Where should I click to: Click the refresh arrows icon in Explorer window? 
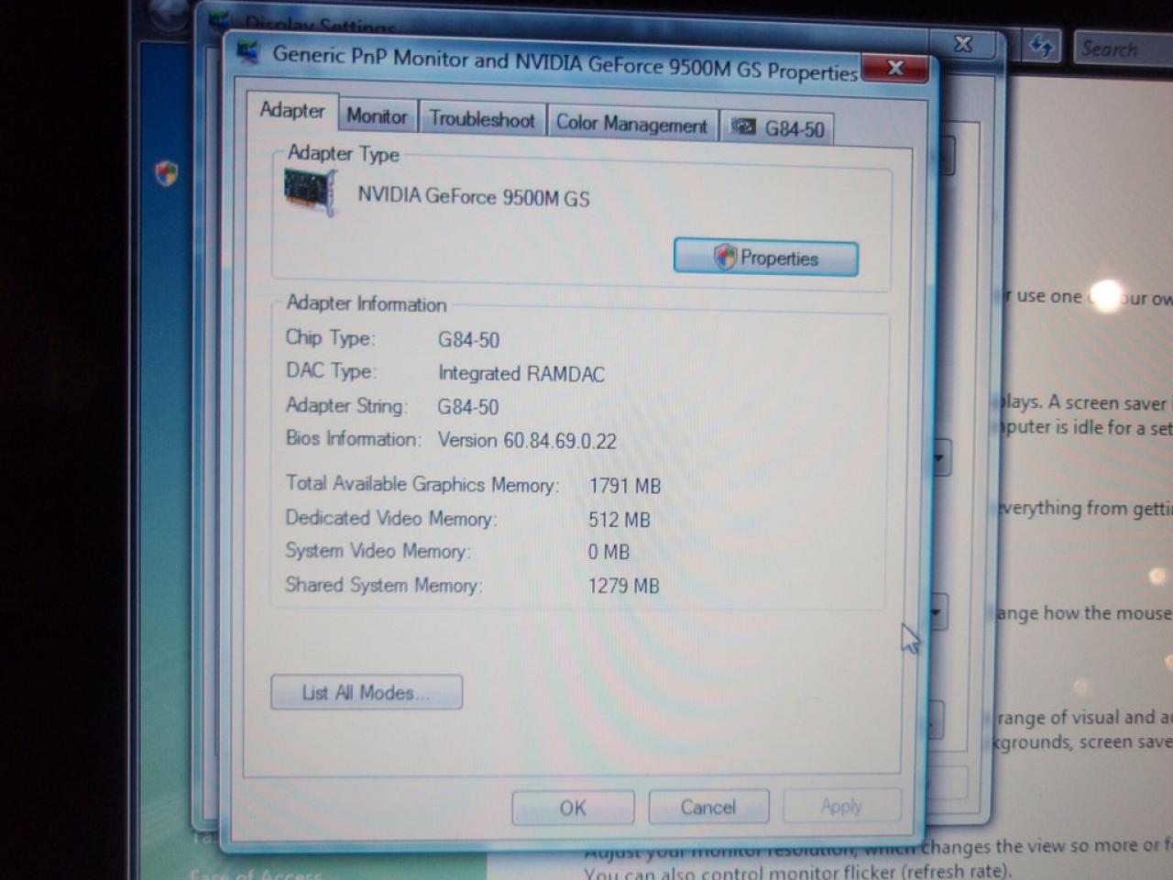point(1041,46)
